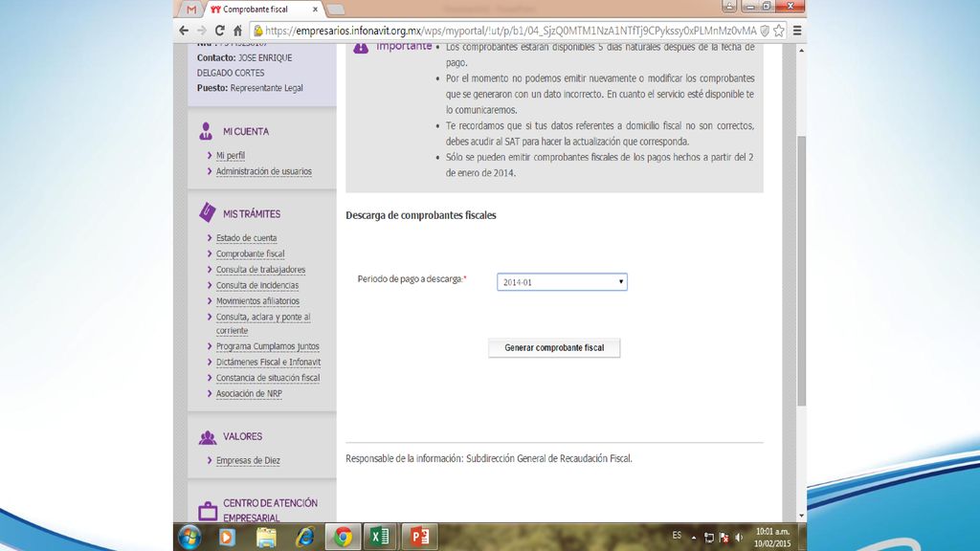Viewport: 980px width, 551px height.
Task: Click the MIS TRÁMITES pencil icon
Action: click(207, 212)
